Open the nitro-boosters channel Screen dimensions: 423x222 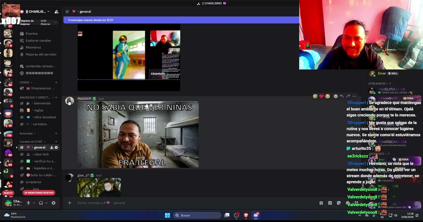(x=38, y=117)
